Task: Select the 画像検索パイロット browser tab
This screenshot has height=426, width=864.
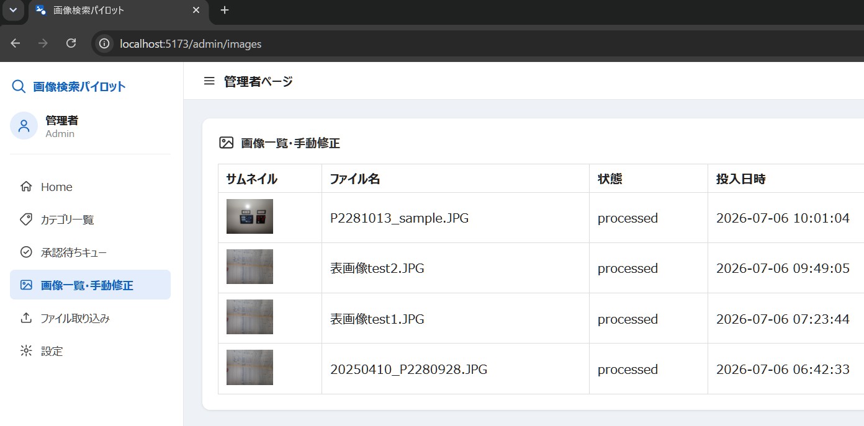Action: (x=118, y=11)
